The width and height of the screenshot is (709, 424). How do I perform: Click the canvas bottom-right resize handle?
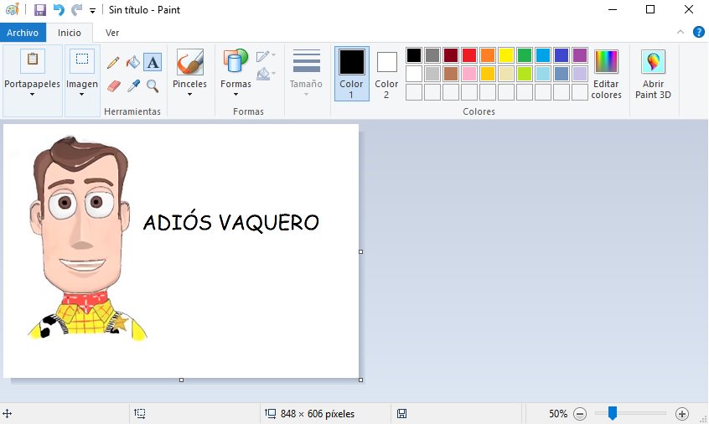[x=361, y=380]
